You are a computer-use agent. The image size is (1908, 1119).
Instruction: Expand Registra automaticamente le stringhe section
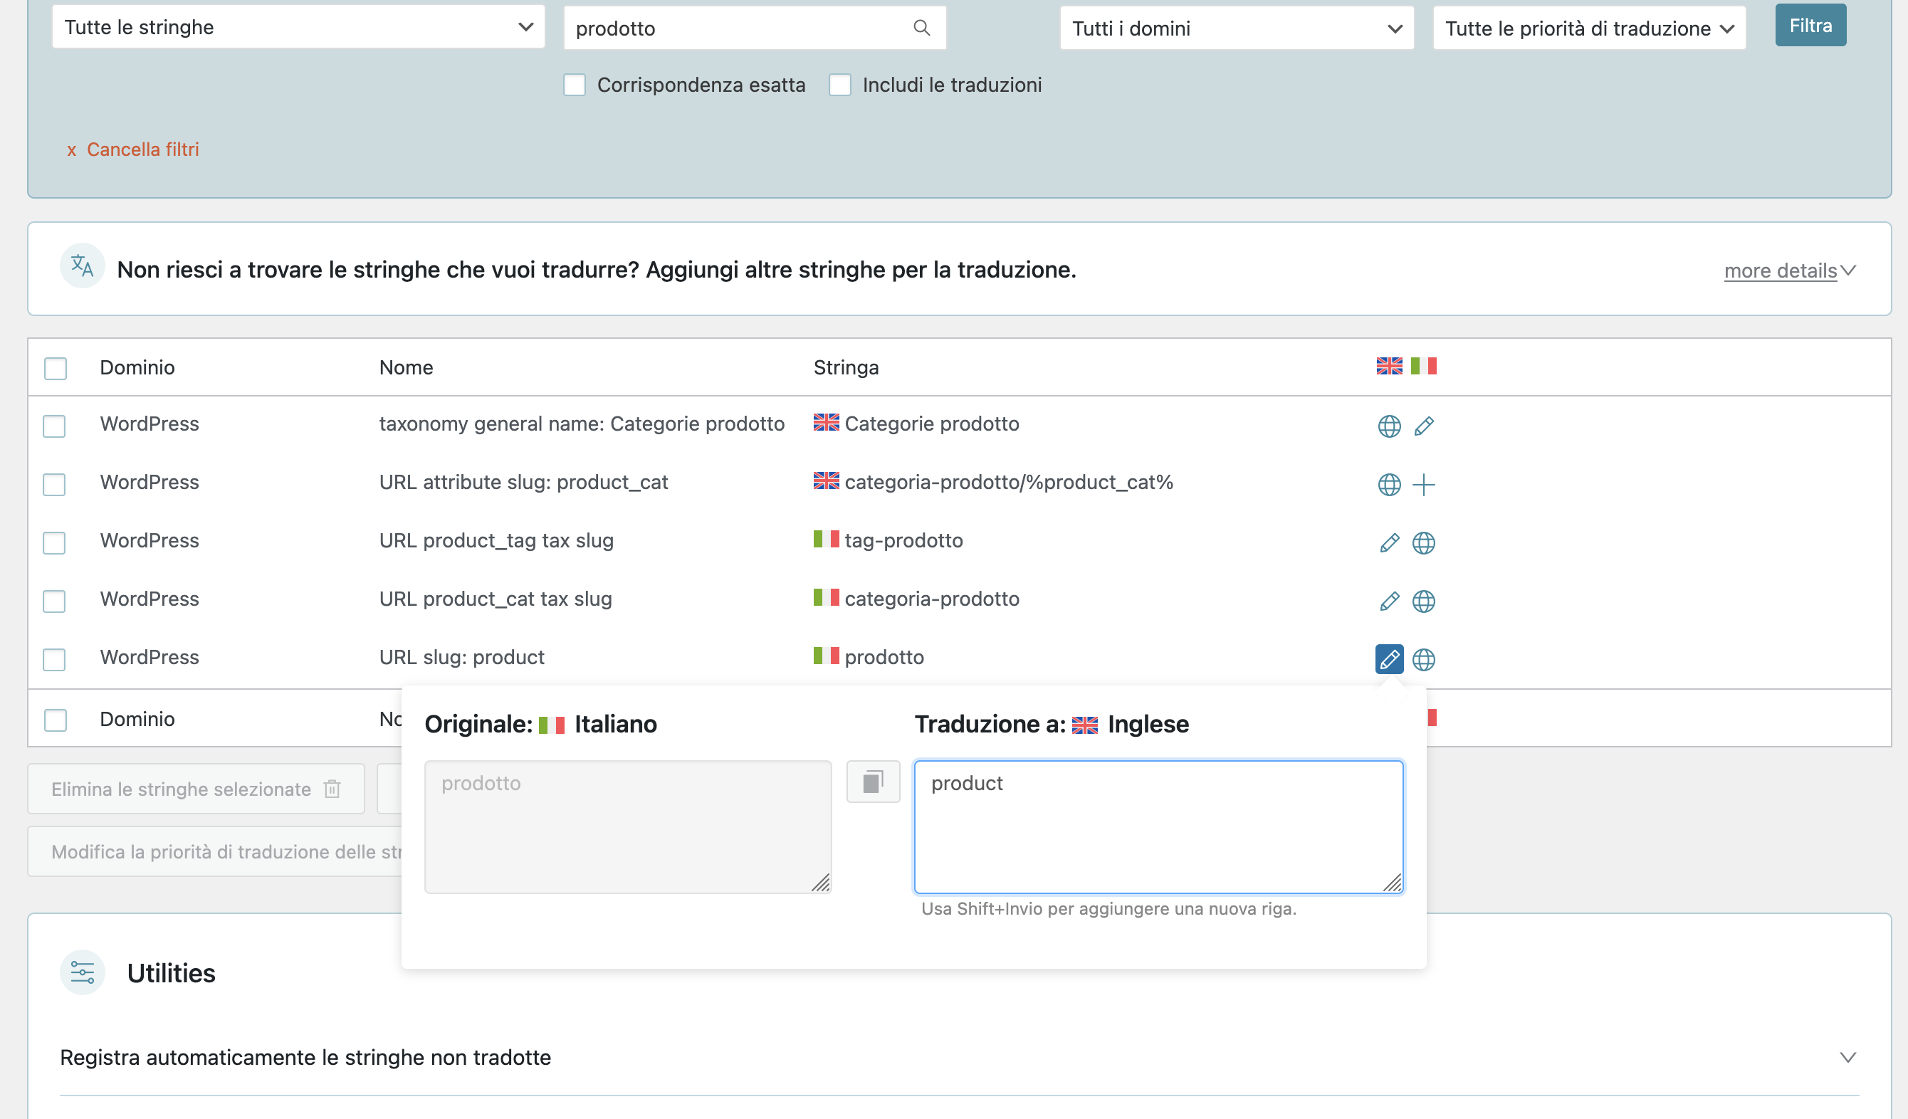click(1847, 1057)
